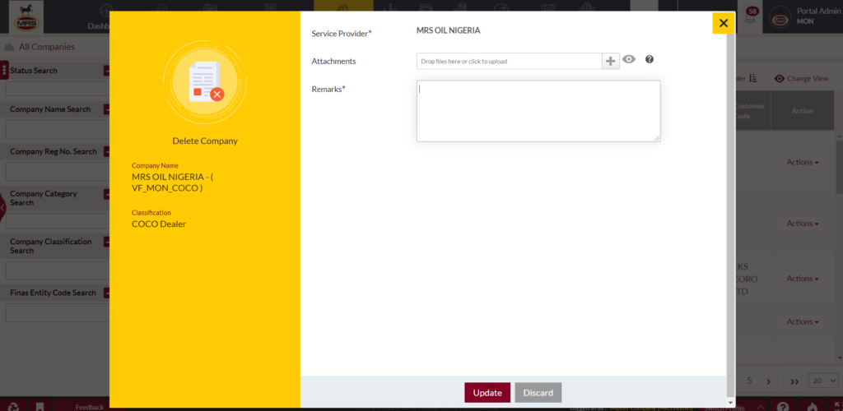This screenshot has width=843, height=411.
Task: Click the bookmark icon in footer
Action: pos(40,406)
